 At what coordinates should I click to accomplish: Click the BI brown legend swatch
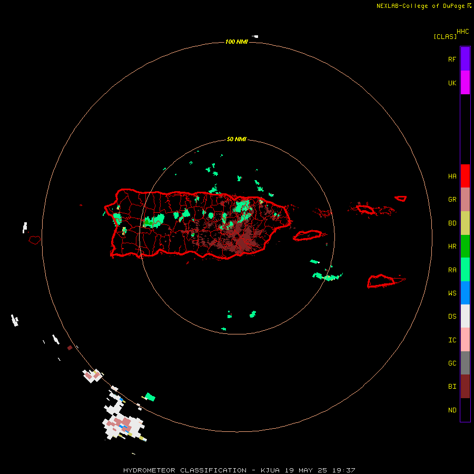coord(465,387)
